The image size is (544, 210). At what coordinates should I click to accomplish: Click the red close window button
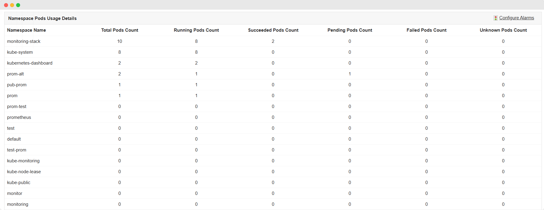click(x=6, y=5)
